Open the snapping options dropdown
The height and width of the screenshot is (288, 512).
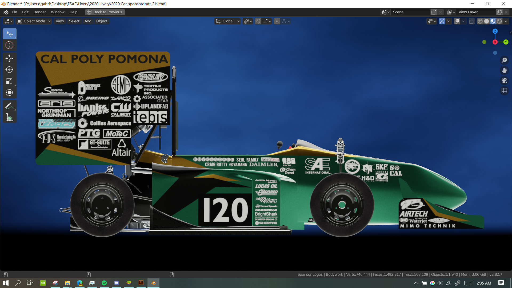click(x=267, y=21)
